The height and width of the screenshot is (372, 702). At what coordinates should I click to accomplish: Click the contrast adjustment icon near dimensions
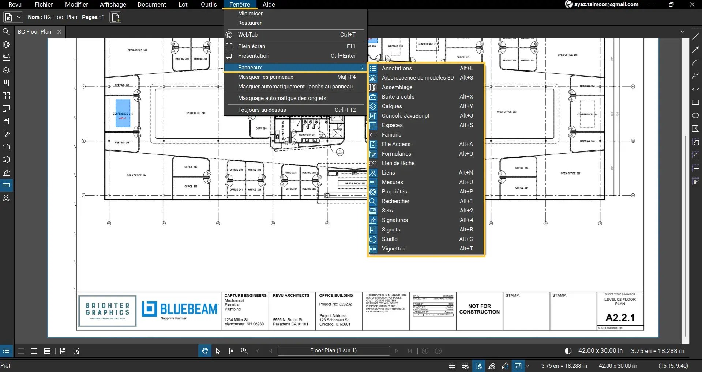click(x=567, y=350)
